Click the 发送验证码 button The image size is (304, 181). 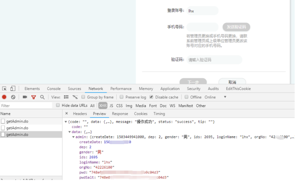(x=236, y=27)
